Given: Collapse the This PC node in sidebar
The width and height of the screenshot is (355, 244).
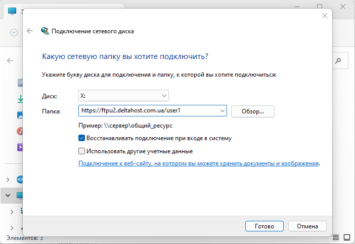Looking at the screenshot, I should (8, 196).
